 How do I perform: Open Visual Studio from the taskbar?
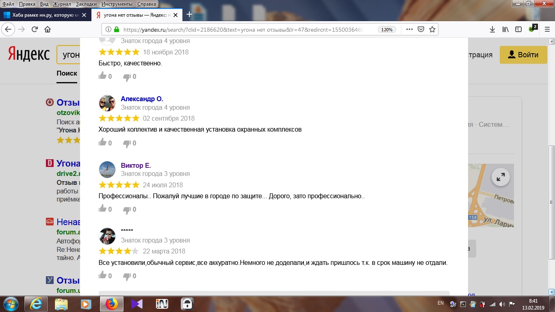(137, 303)
